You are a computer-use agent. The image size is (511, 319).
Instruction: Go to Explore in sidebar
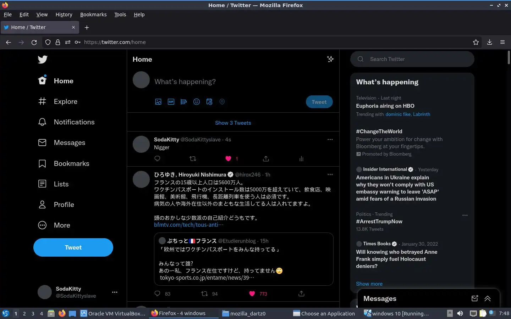(58, 101)
